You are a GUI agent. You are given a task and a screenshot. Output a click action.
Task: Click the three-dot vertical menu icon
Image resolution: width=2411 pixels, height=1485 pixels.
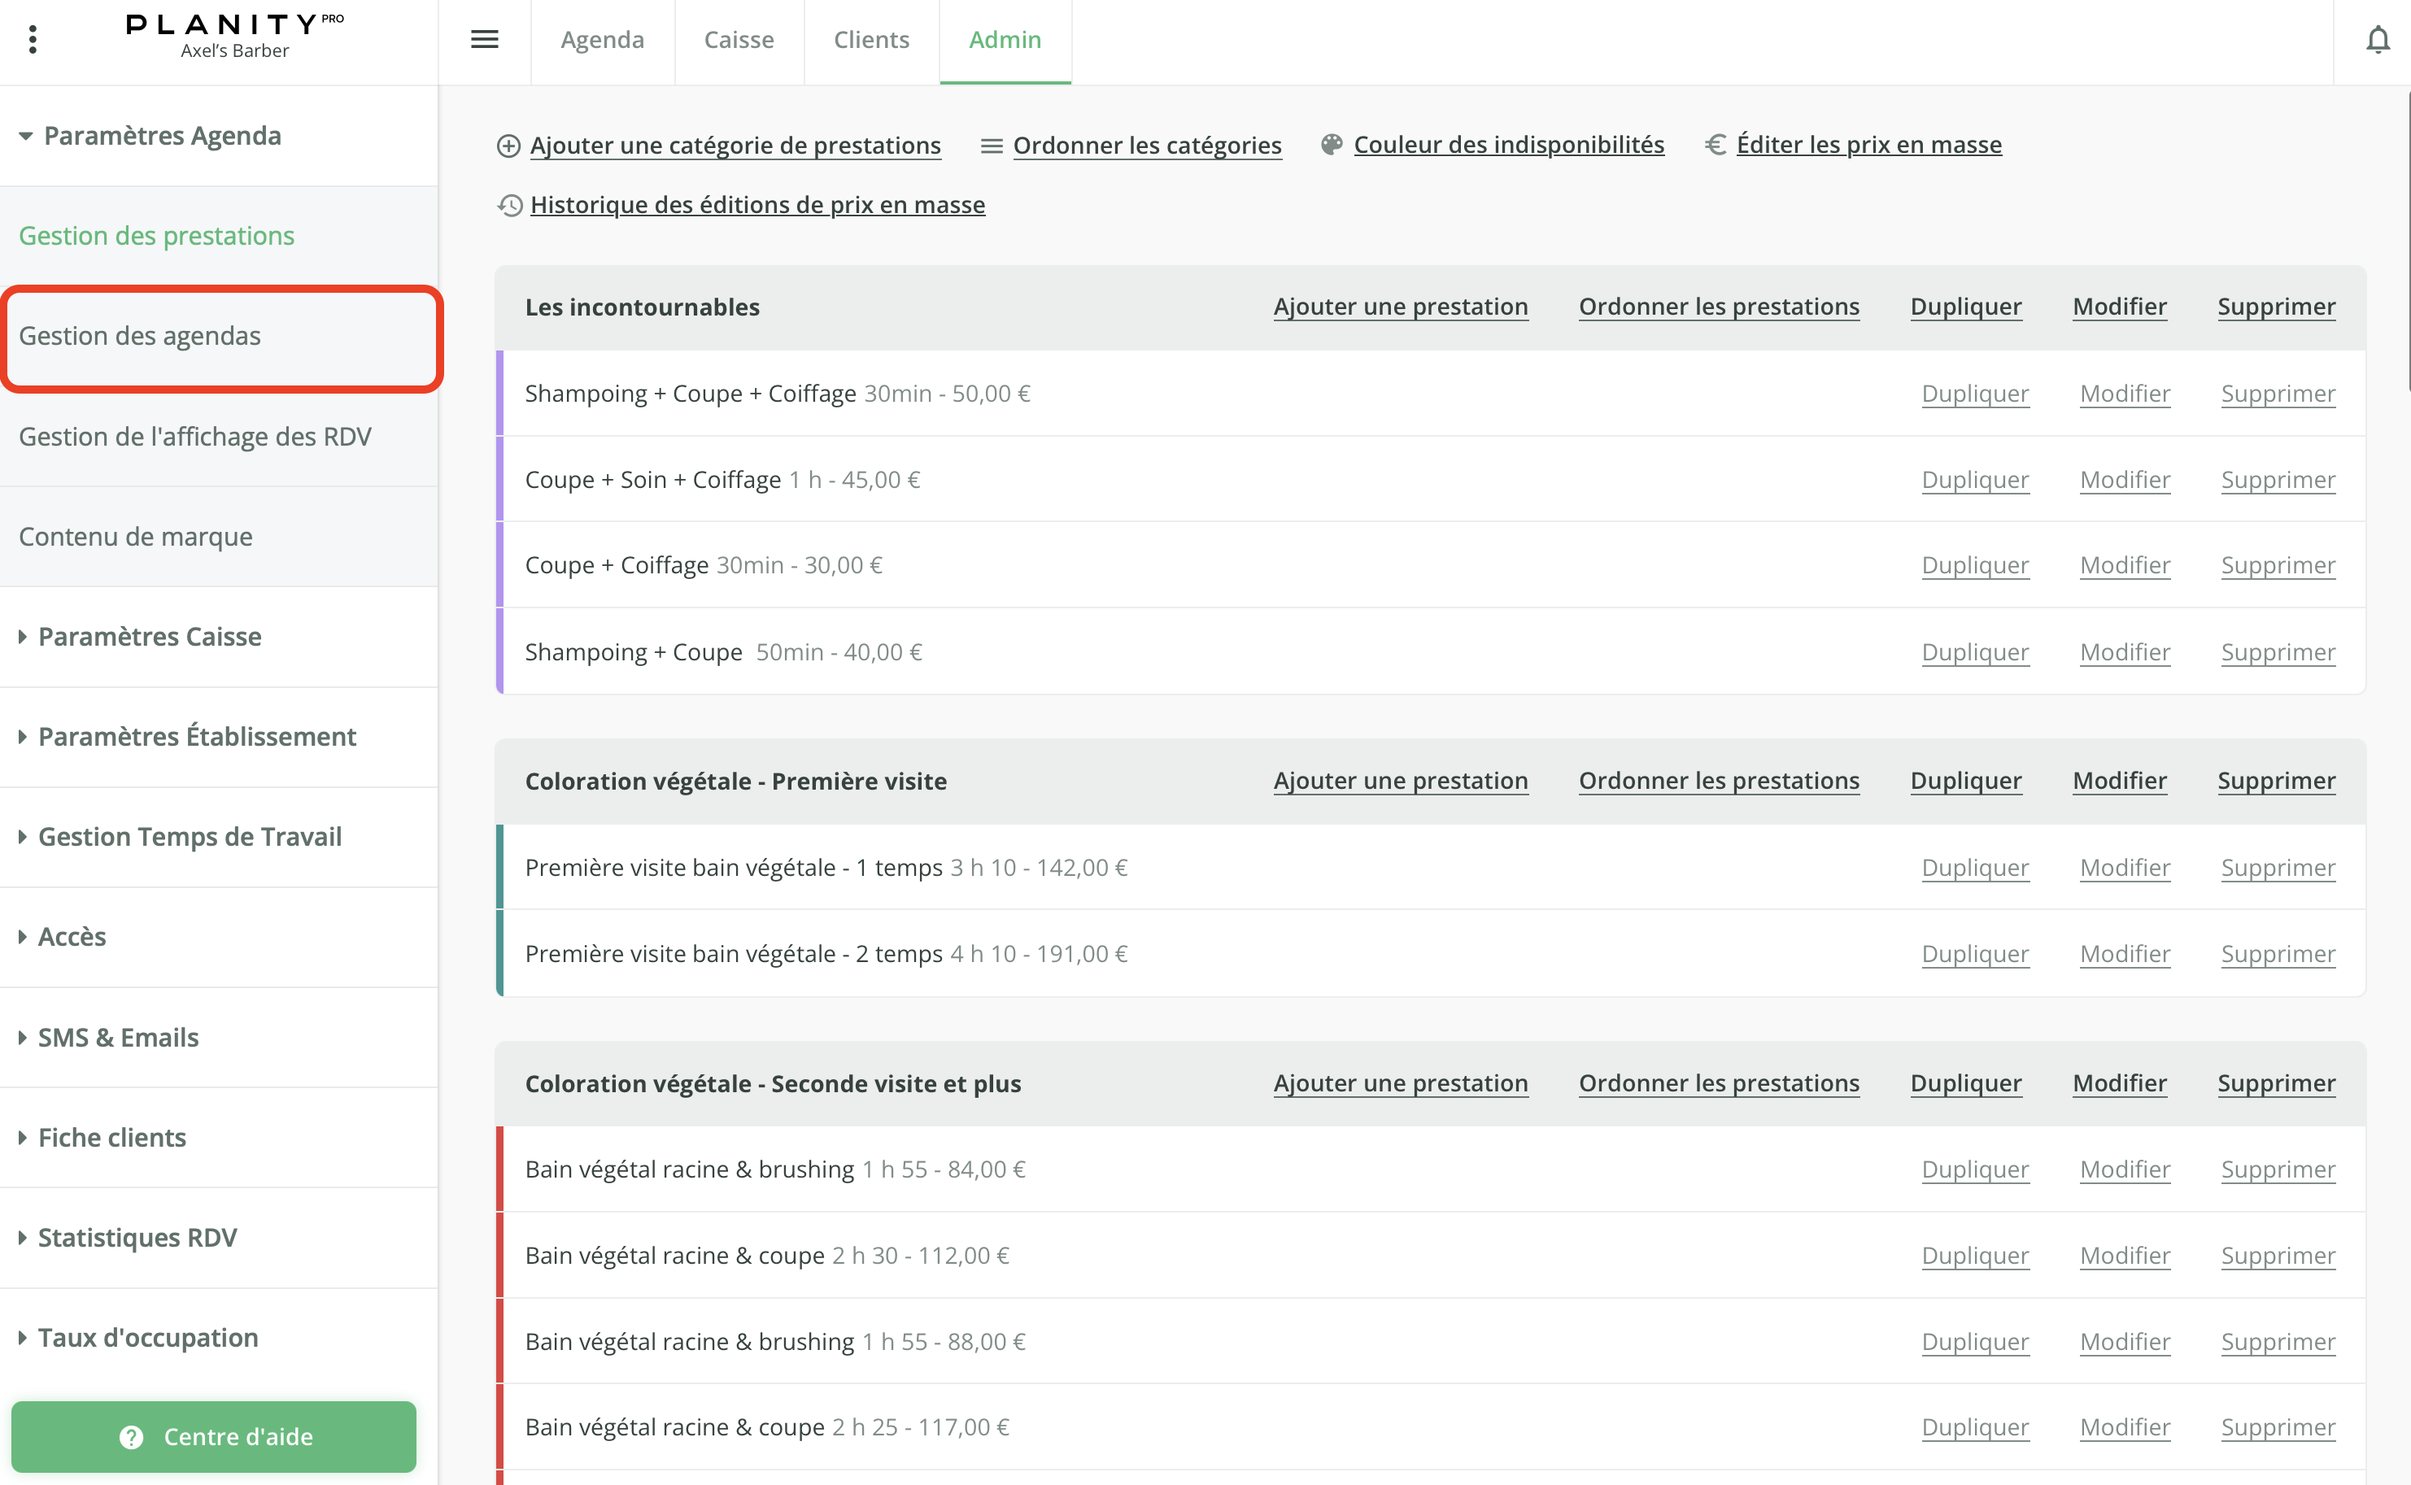click(x=33, y=39)
